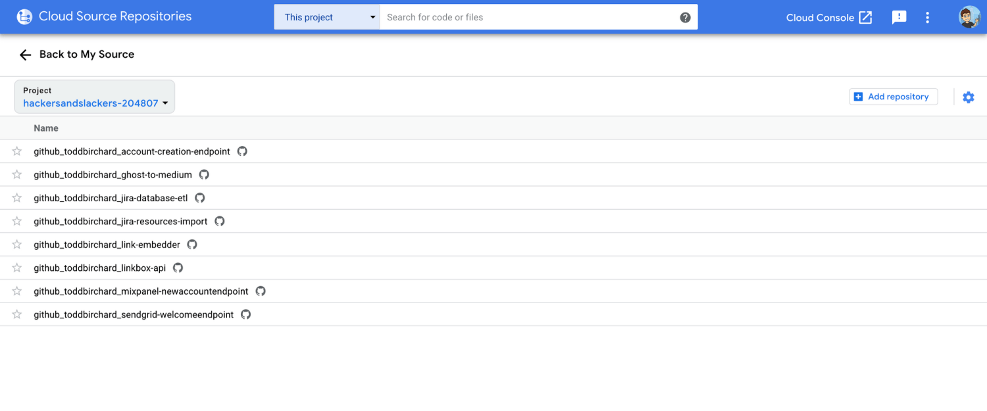Image resolution: width=987 pixels, height=411 pixels.
Task: Click the Add repository button
Action: [x=894, y=97]
